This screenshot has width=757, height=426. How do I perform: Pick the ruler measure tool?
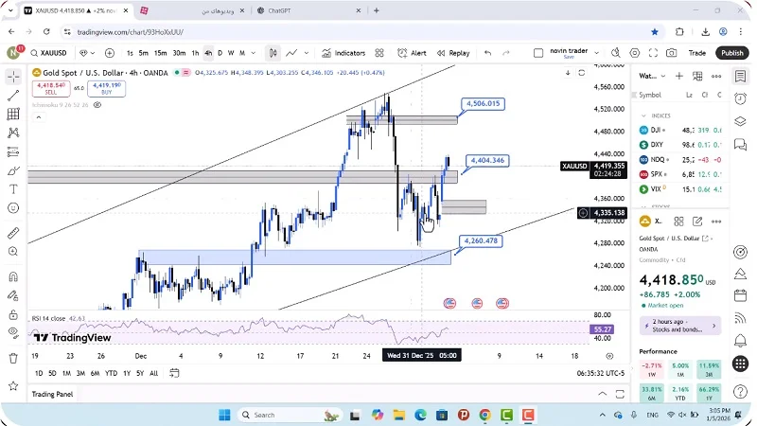[13, 232]
